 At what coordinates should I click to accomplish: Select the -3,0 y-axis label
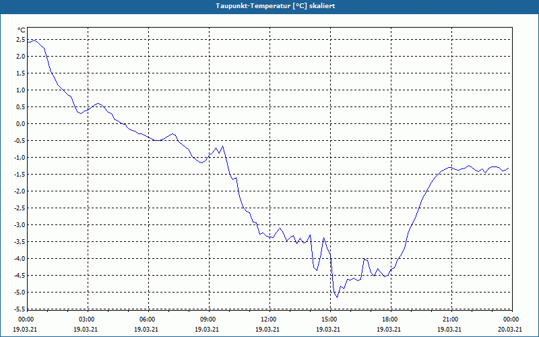click(20, 225)
